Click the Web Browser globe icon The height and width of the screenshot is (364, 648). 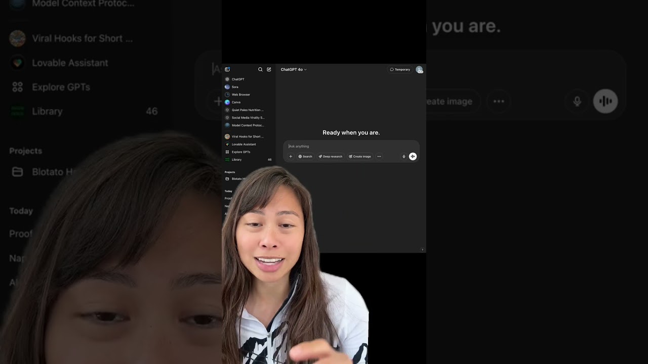click(227, 95)
